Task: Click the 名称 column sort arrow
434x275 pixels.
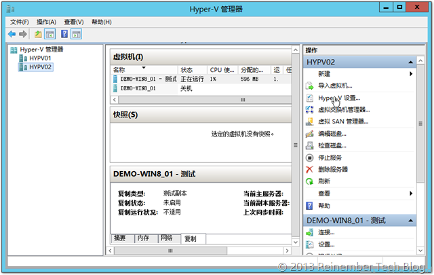Action: [x=144, y=68]
